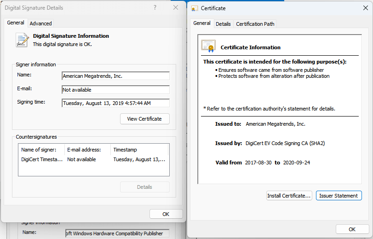Screen dimensions: 373x239
Task: Click the Install Certificate button
Action: point(289,196)
